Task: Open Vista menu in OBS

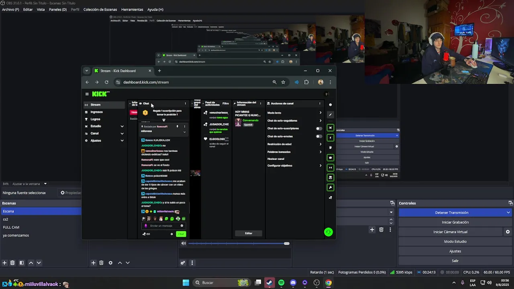Action: coord(41,10)
